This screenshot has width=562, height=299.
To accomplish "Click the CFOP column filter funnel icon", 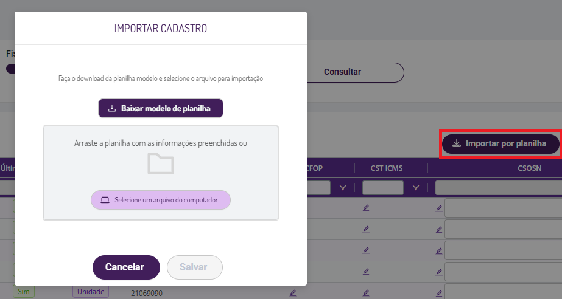I will click(343, 187).
